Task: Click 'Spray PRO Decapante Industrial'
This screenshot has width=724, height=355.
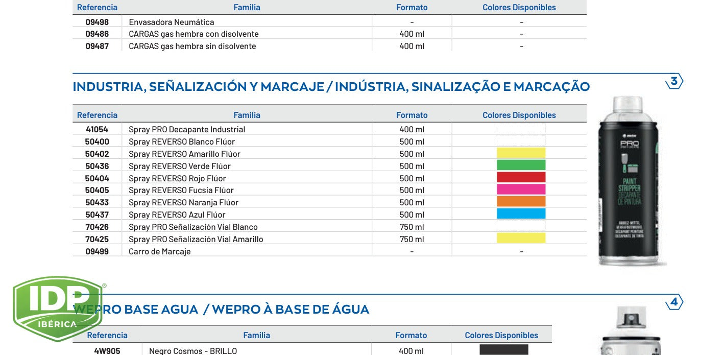Action: [187, 129]
